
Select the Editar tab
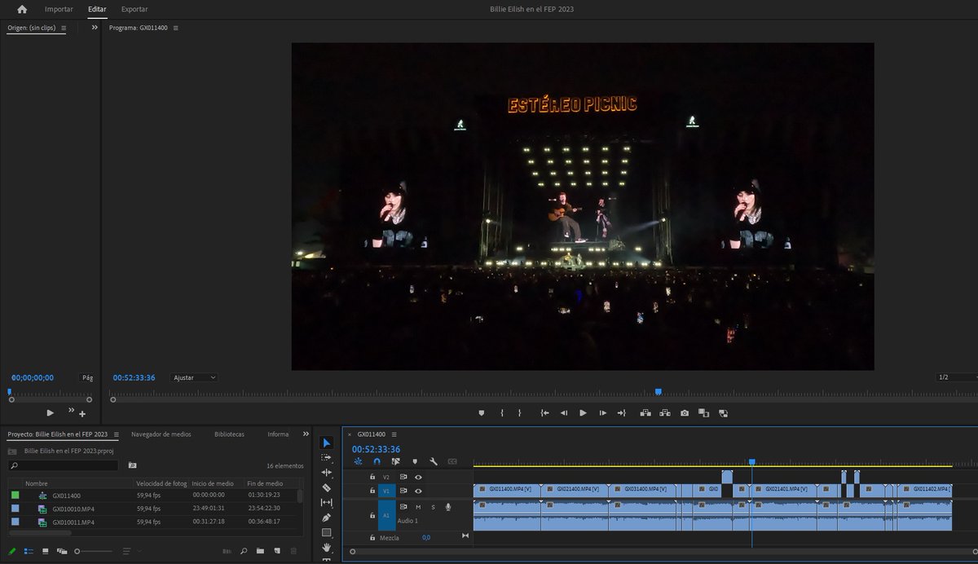tap(97, 9)
